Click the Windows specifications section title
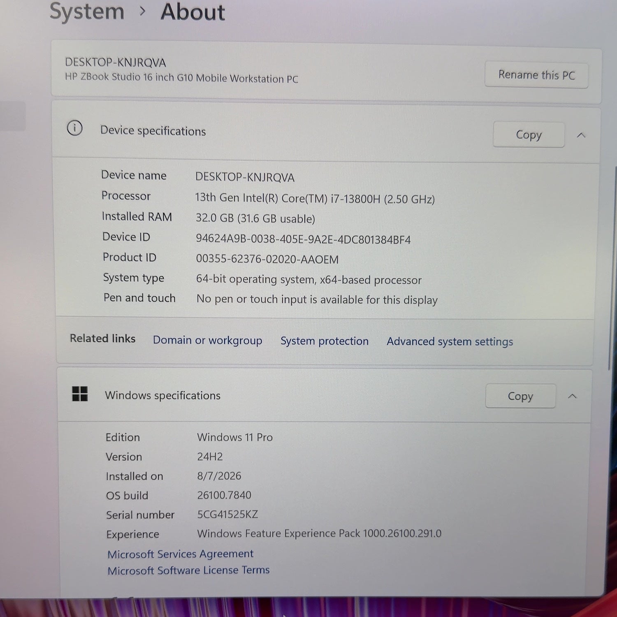The height and width of the screenshot is (617, 617). [162, 395]
